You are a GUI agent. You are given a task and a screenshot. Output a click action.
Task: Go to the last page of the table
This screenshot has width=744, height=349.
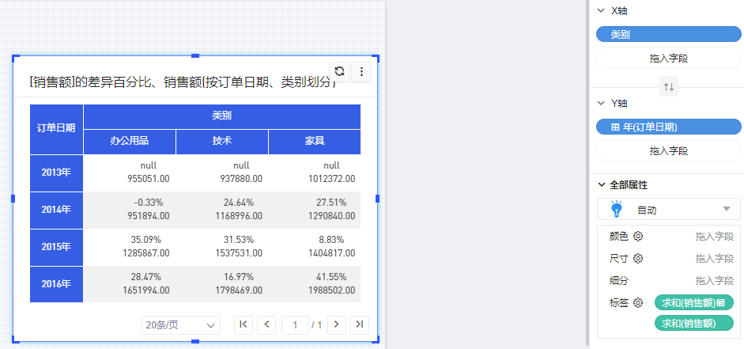(360, 324)
